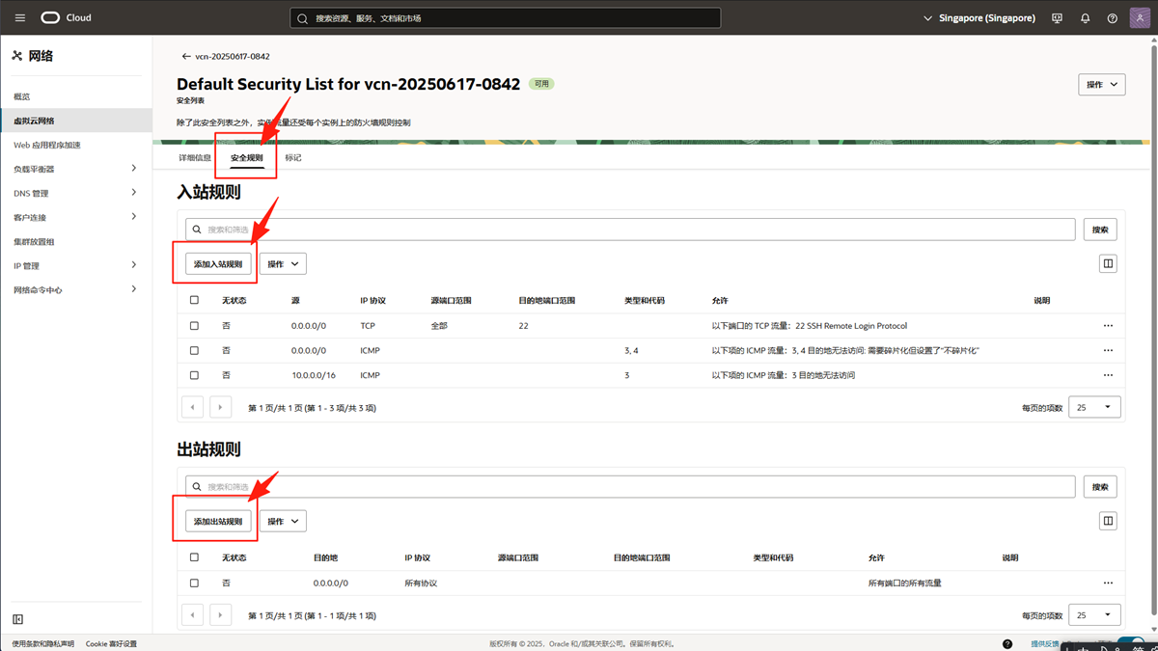1158x651 pixels.
Task: Check the 10.0.0.0/16 ICMP rule checkbox
Action: click(194, 375)
